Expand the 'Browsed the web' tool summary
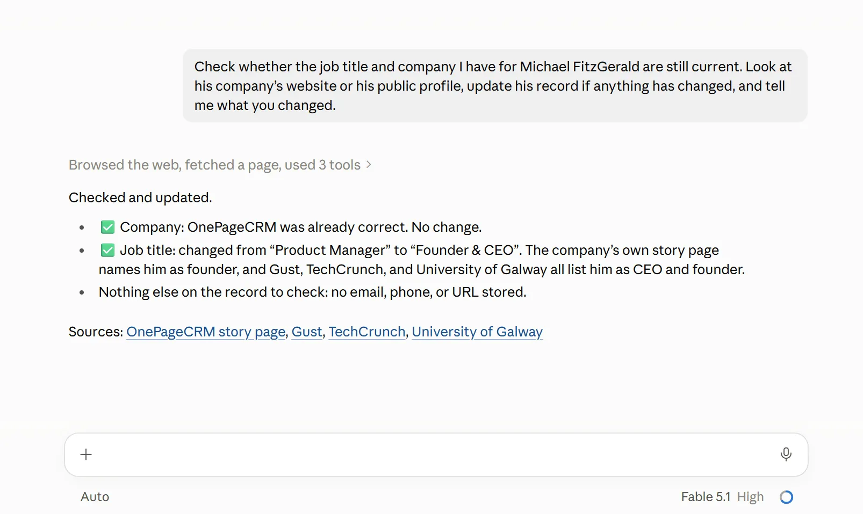Viewport: 863px width, 514px height. pyautogui.click(x=220, y=165)
